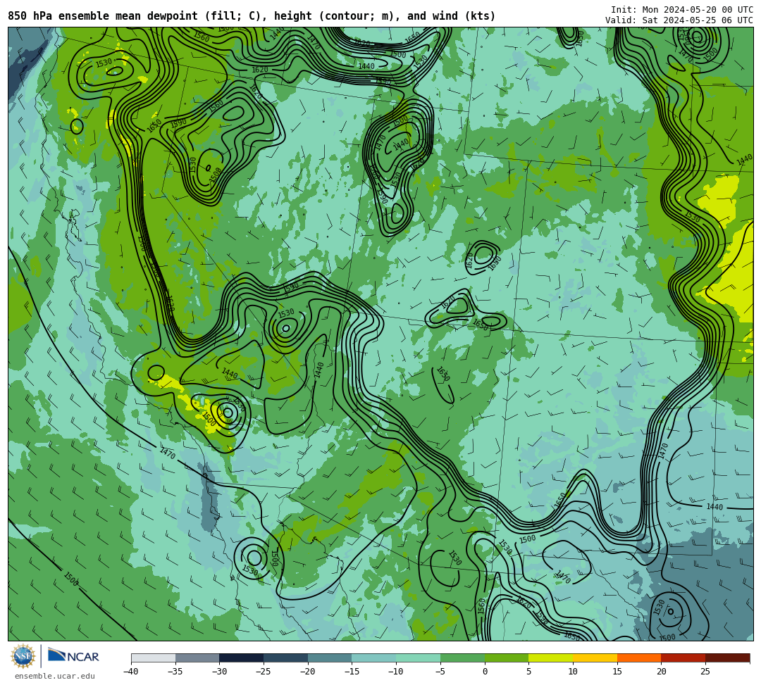Image resolution: width=761 pixels, height=685 pixels.
Task: Click the Init: Mon 2024-05-20 00 UTC text
Action: pyautogui.click(x=682, y=10)
